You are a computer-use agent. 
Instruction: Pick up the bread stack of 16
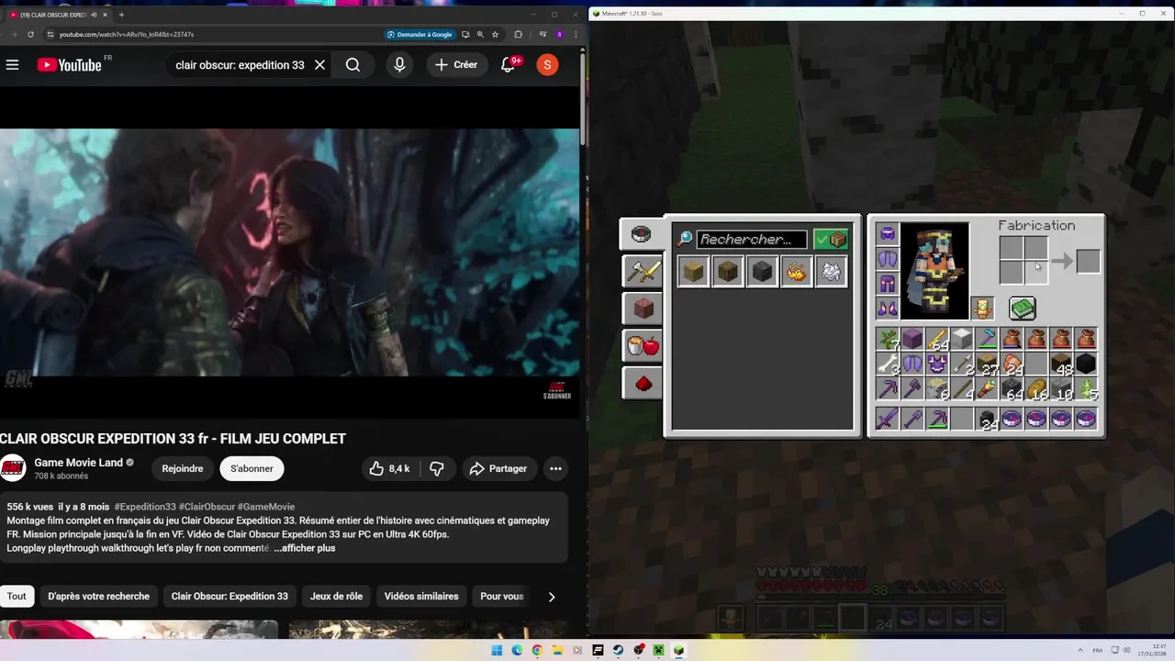(x=1036, y=389)
